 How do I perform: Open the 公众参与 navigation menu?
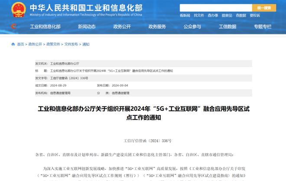pos(192,26)
